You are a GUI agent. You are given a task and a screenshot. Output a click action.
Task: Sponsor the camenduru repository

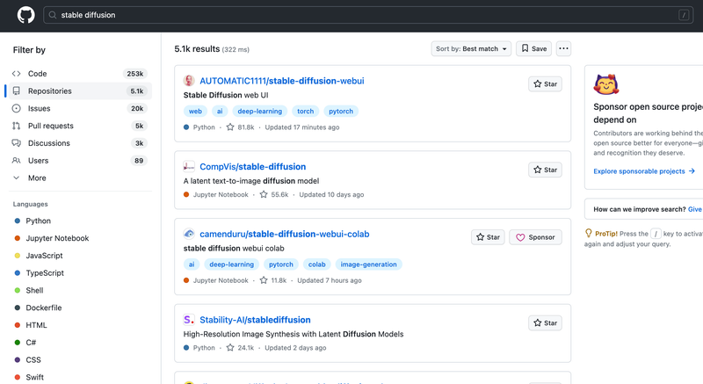[x=535, y=237]
